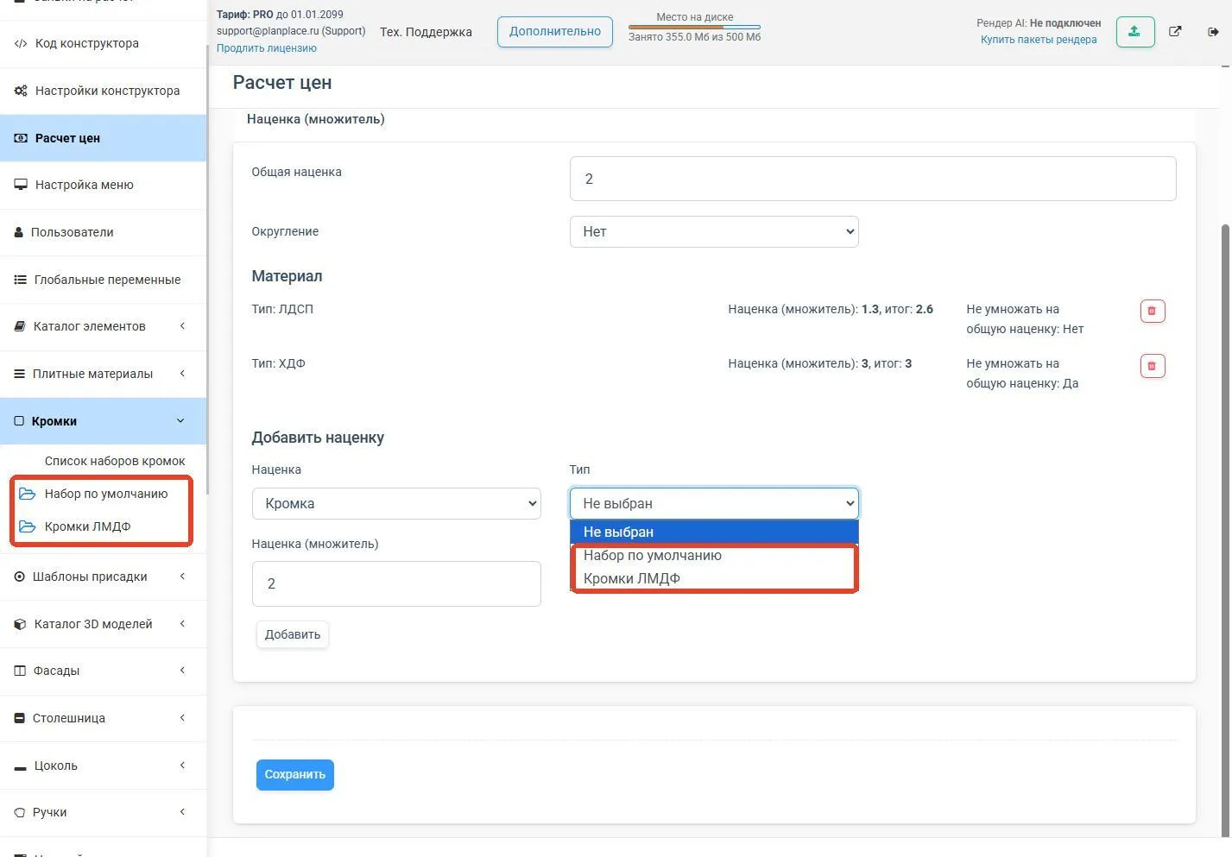Open Список наборов кромок in sidebar
The height and width of the screenshot is (857, 1232).
click(115, 461)
